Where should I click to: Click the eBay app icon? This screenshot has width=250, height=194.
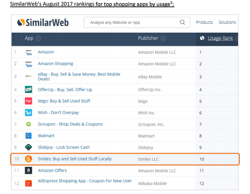coord(28,76)
